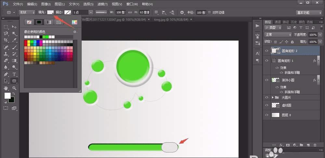Select the Pen tool

(6, 74)
